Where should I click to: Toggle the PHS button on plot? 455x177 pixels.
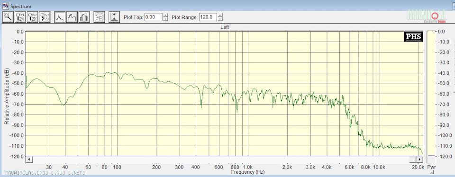point(413,37)
